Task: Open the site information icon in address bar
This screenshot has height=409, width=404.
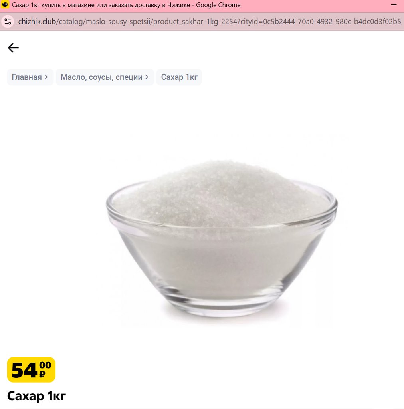Action: [8, 22]
